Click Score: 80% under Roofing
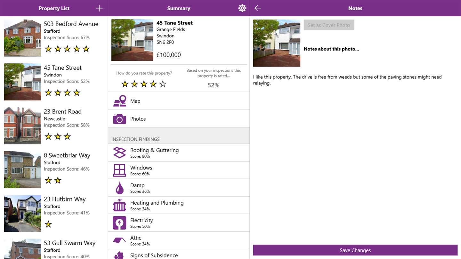Image resolution: width=461 pixels, height=259 pixels. 140,156
